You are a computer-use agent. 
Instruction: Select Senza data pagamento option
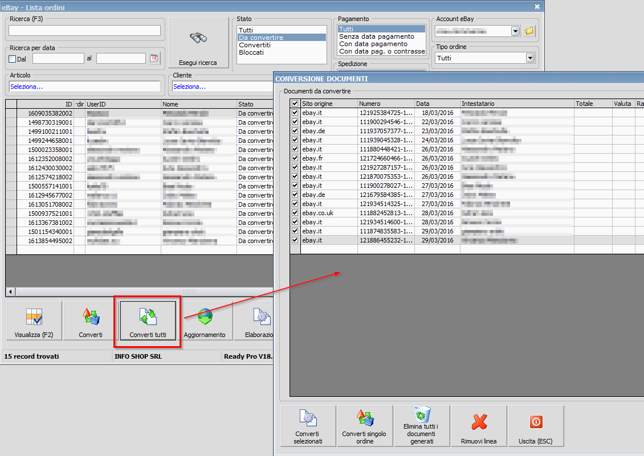click(381, 36)
